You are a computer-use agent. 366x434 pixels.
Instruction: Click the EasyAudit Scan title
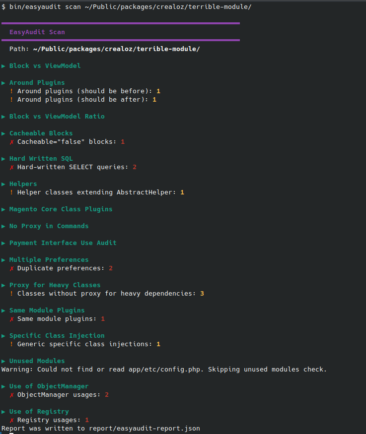point(37,32)
